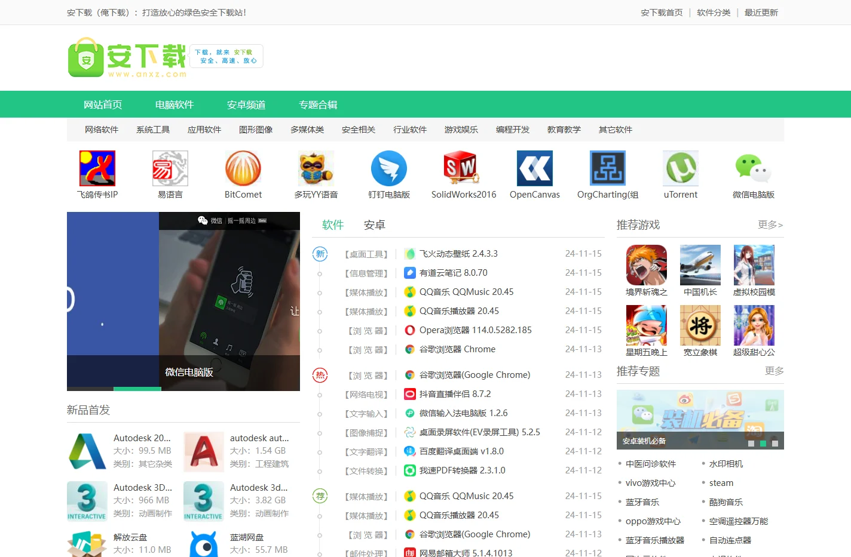Select the 多媒体类 category

coord(307,130)
